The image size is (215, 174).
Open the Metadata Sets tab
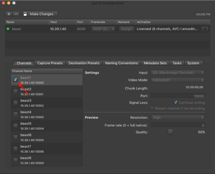coord(155,63)
